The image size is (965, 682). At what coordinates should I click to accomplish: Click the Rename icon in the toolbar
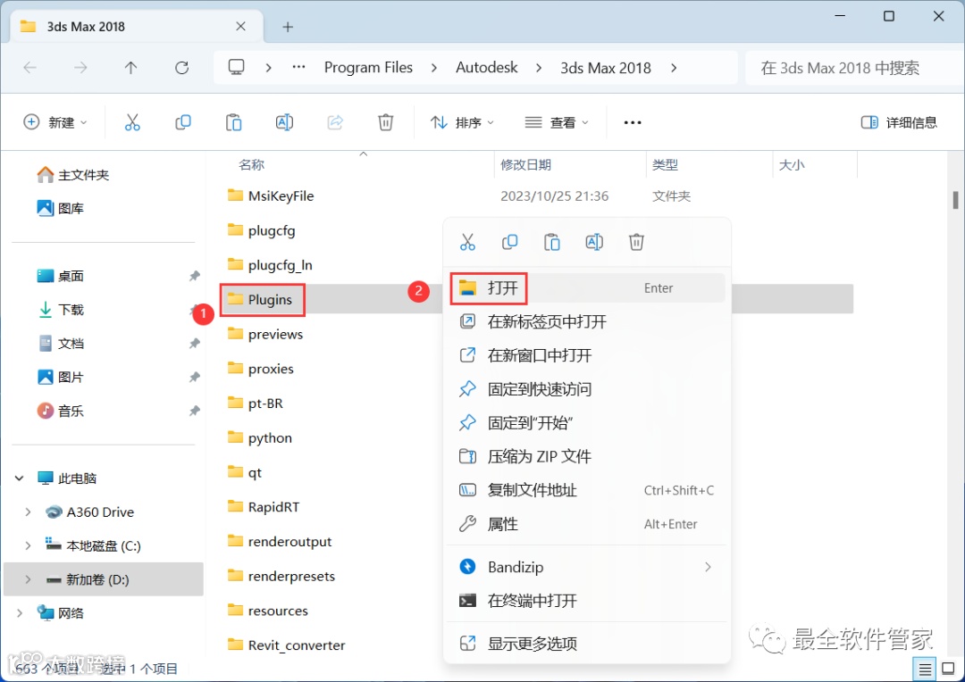coord(284,122)
